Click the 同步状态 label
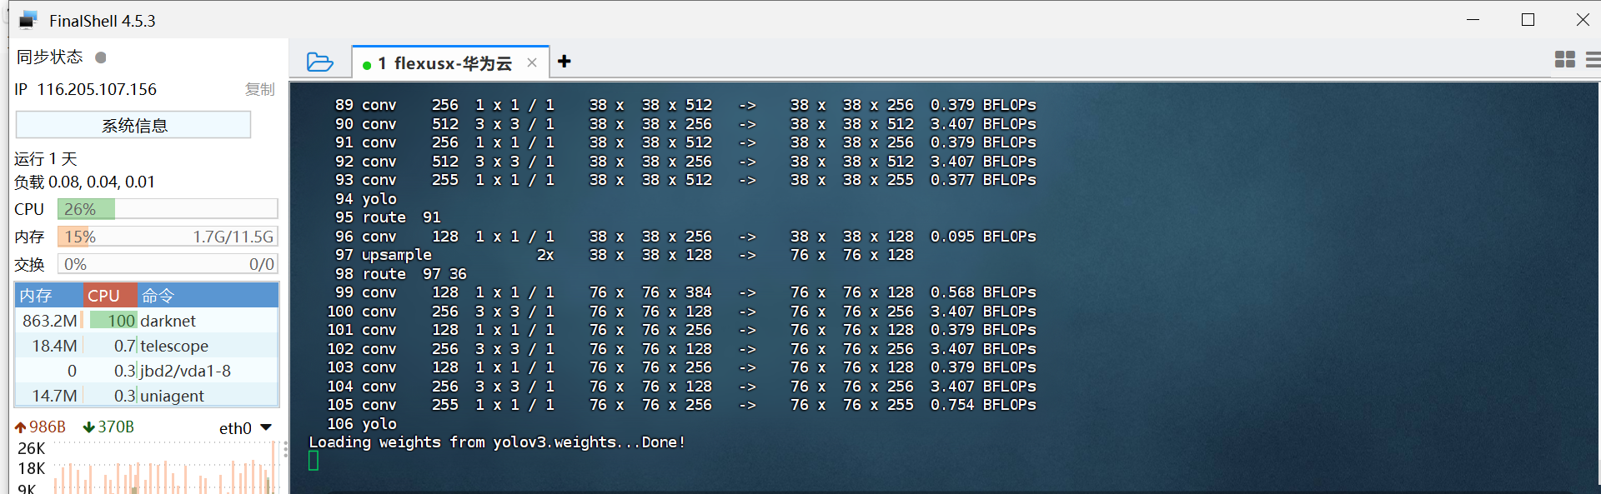 pos(50,57)
